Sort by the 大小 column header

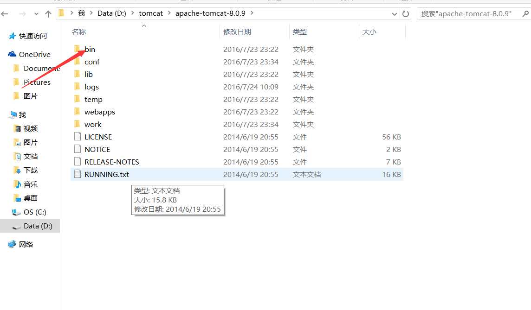369,32
